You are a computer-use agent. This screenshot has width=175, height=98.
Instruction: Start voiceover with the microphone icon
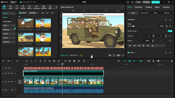[x=119, y=61]
